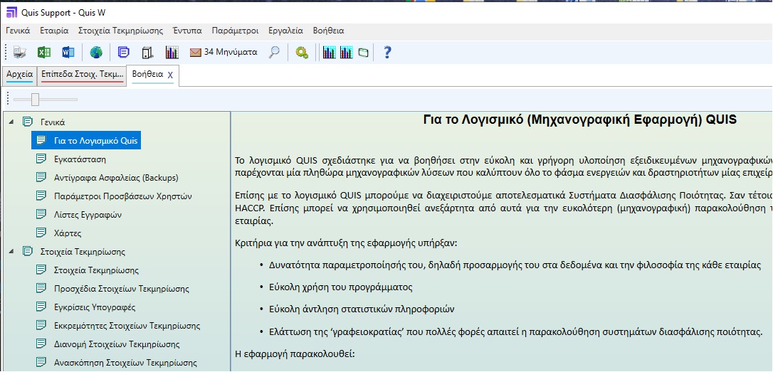Open Ανασκόπηση Στοιχείων Τεκμηρίωσης topic
Viewport: 773px width, 372px height.
click(x=126, y=363)
